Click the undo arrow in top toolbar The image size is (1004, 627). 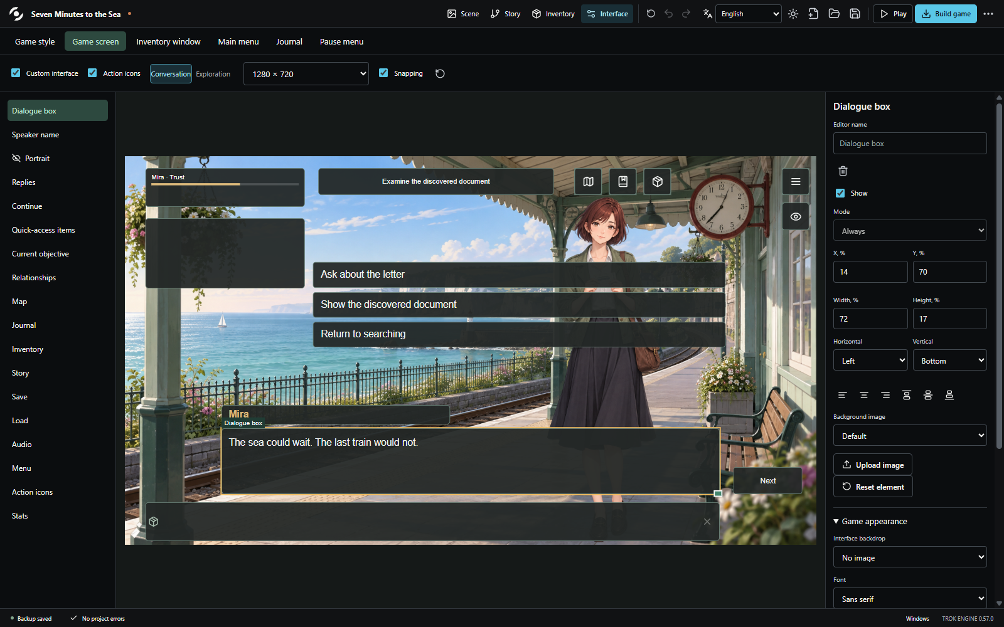coord(669,14)
